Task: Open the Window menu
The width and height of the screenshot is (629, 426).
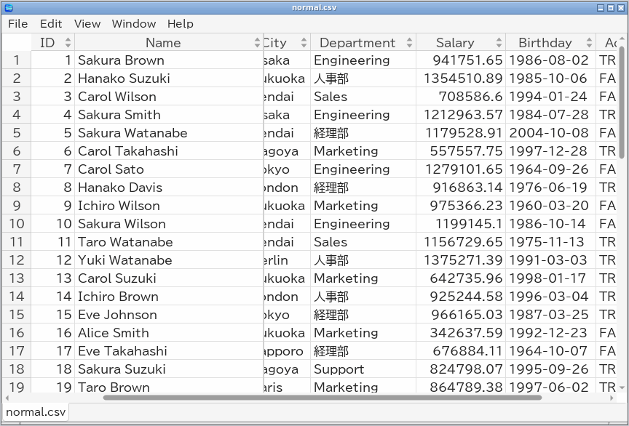Action: click(x=133, y=24)
